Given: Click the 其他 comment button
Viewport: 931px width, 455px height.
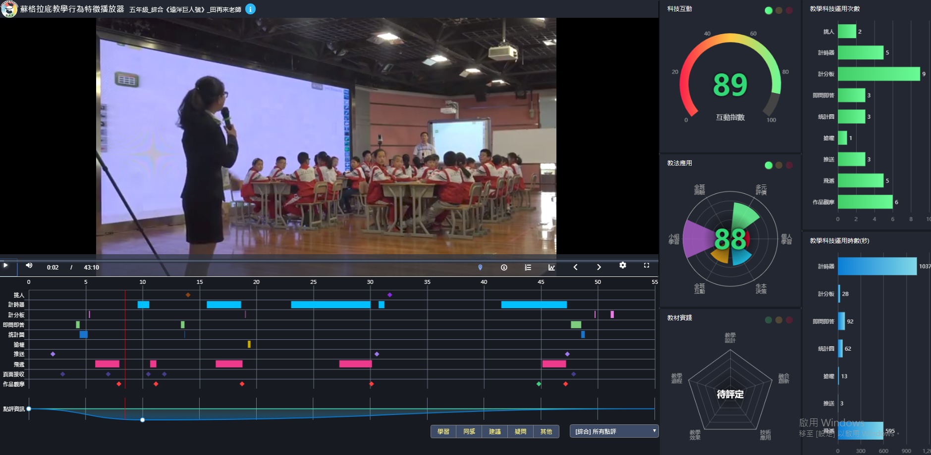Looking at the screenshot, I should point(546,431).
